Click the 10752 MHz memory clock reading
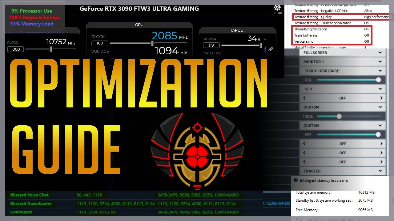 [61, 42]
